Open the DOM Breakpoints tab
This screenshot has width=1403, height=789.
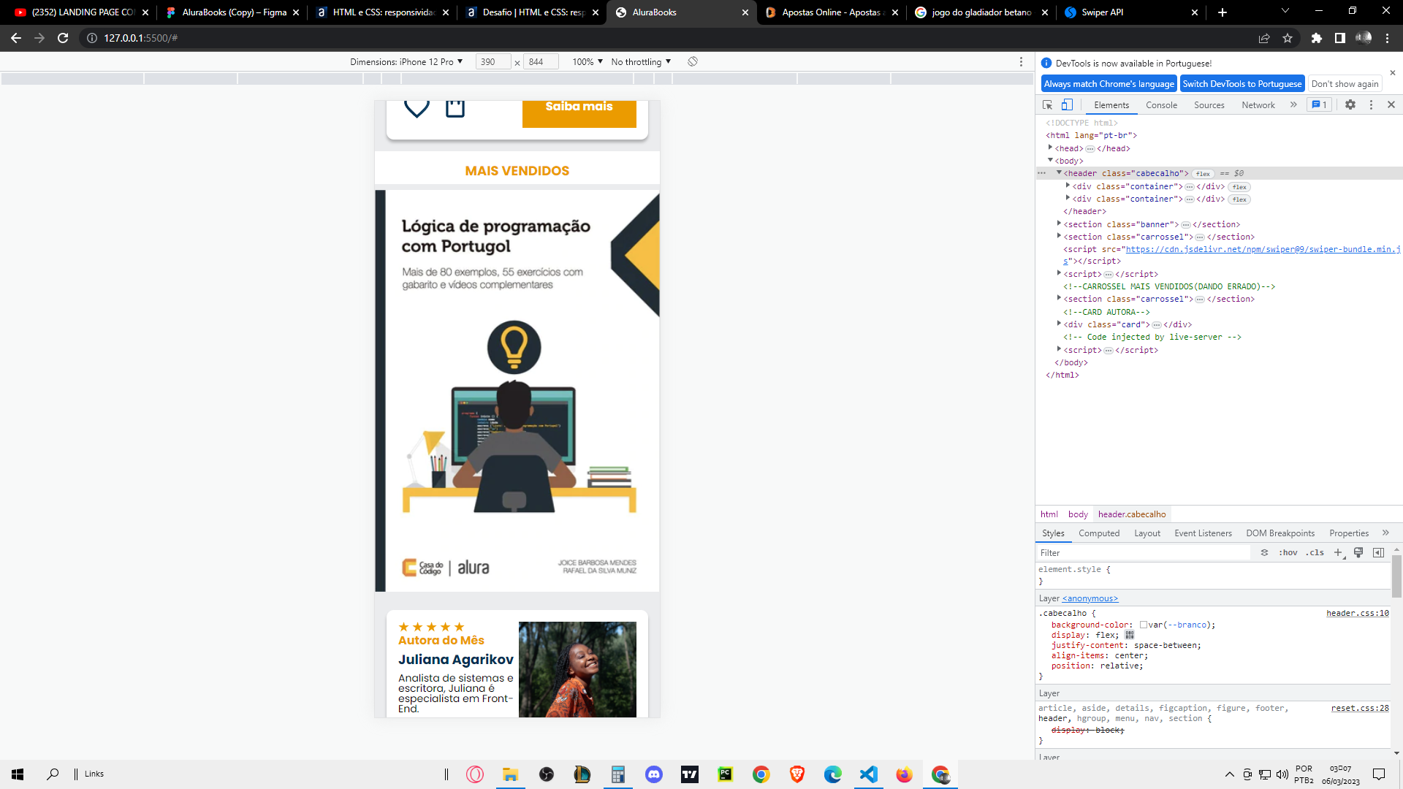[1280, 533]
